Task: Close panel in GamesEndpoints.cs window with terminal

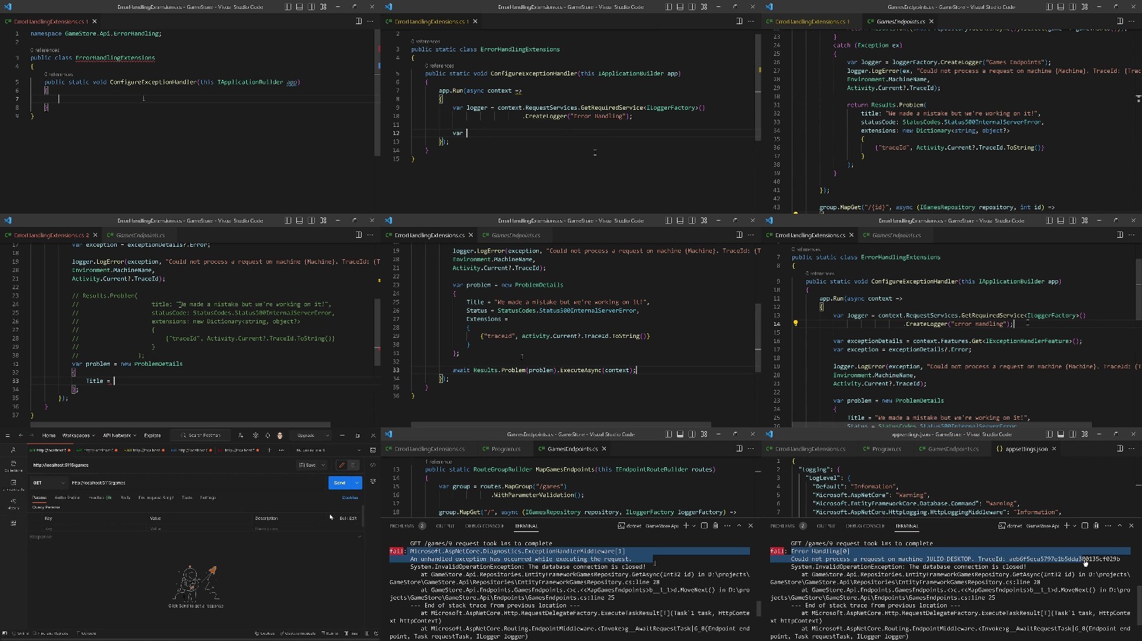Action: (751, 526)
